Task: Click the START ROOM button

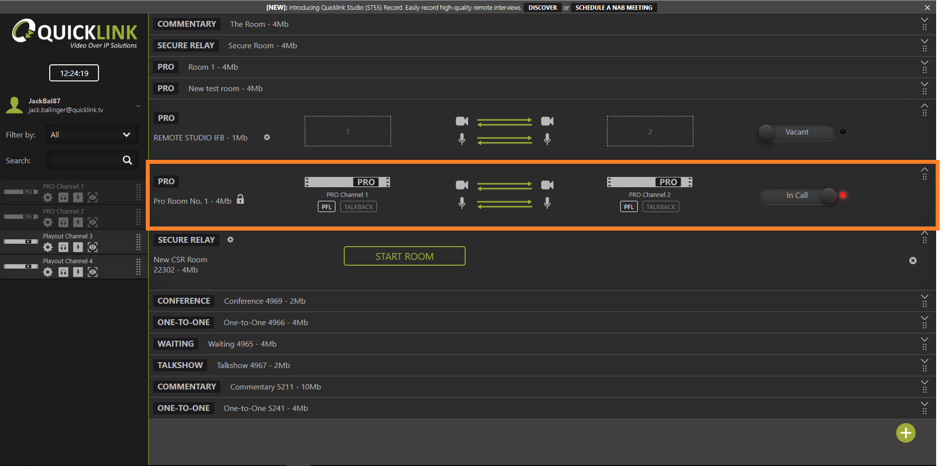Action: (x=405, y=256)
